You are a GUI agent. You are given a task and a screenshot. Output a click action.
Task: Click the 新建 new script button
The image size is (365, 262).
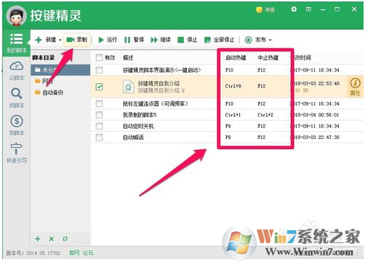coord(46,40)
